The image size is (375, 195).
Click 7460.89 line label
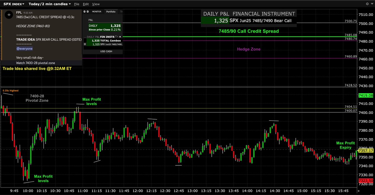(351, 56)
